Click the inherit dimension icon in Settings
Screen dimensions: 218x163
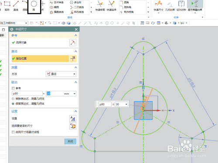click(73, 126)
